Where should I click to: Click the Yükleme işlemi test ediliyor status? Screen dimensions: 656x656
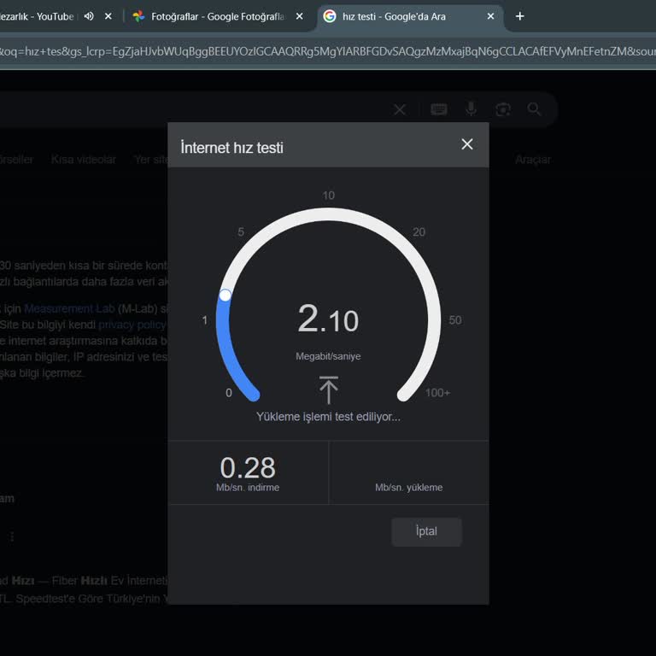(328, 417)
